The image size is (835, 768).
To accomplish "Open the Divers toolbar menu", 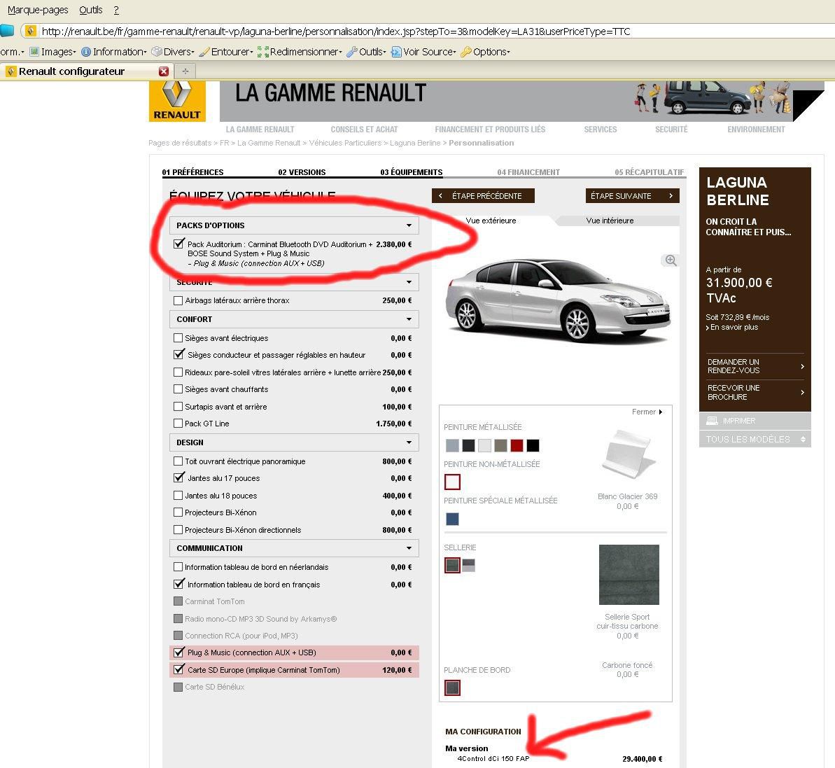I will pos(173,52).
